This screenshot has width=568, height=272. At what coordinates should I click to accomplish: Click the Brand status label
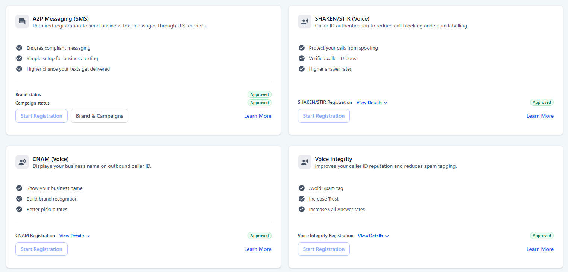coord(28,95)
